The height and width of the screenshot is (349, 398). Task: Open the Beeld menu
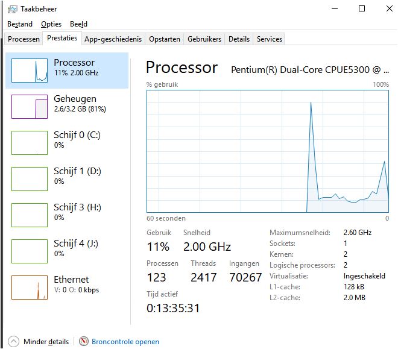point(78,24)
